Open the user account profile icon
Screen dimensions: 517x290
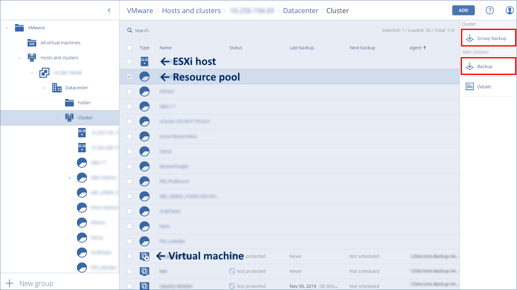(x=509, y=10)
